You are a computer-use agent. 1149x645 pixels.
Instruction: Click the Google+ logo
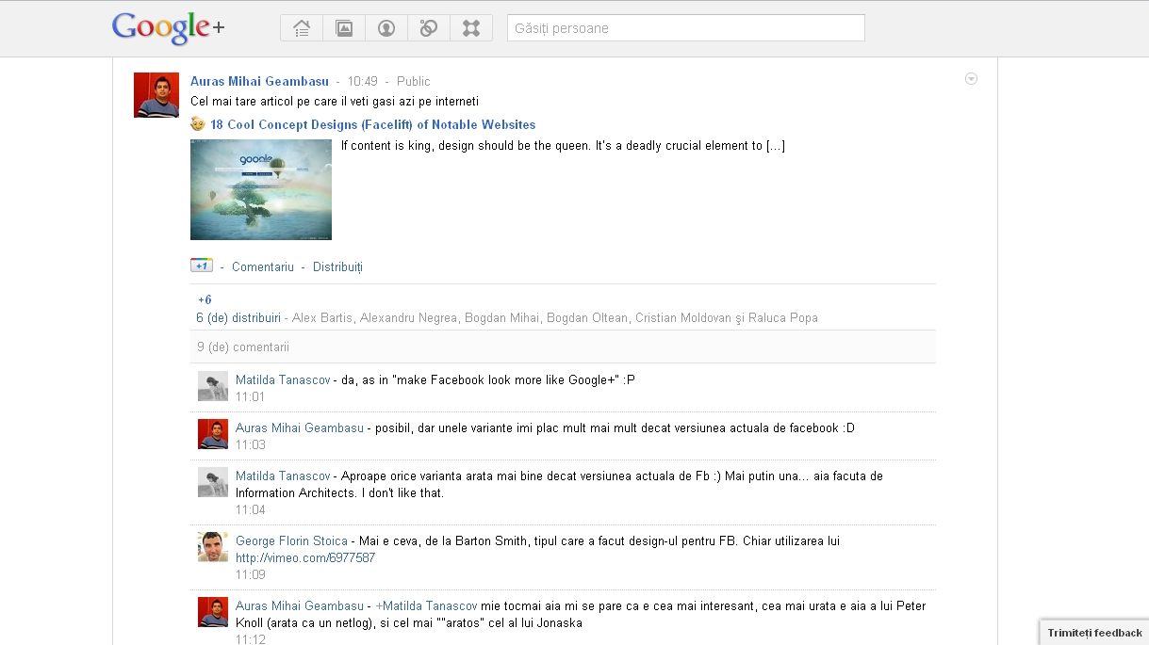[x=168, y=27]
